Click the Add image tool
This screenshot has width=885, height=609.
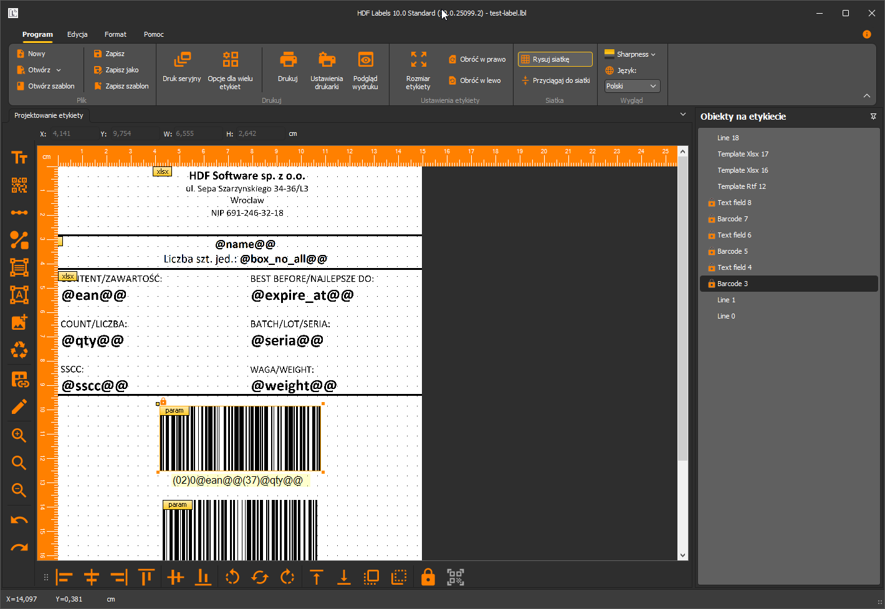pyautogui.click(x=19, y=322)
